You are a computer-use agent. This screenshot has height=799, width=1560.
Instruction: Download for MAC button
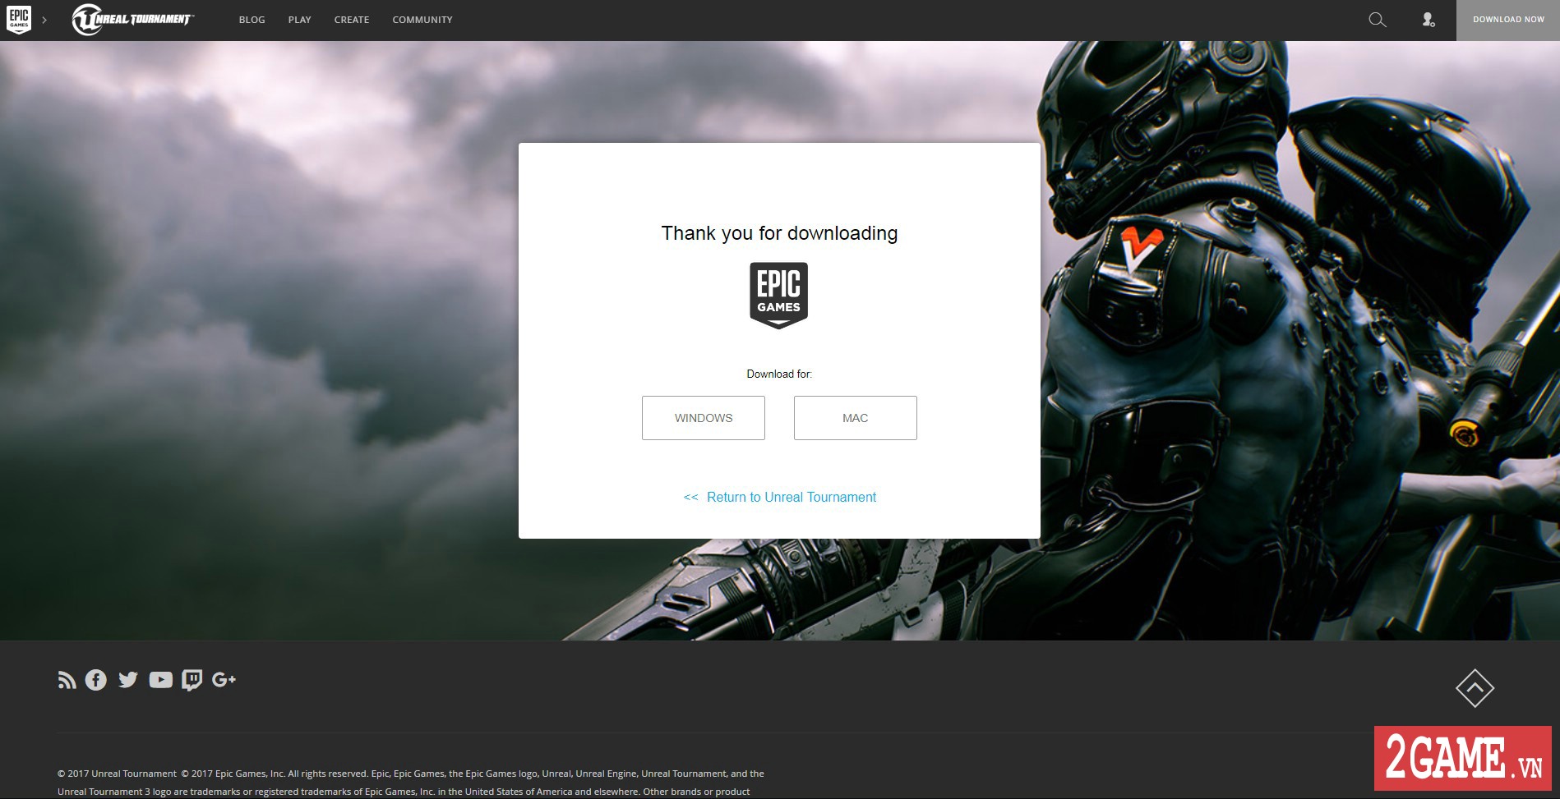[856, 418]
